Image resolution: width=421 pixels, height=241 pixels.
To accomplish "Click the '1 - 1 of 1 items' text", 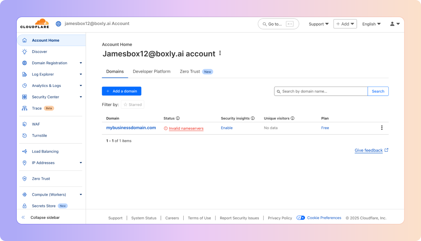I will 119,141.
